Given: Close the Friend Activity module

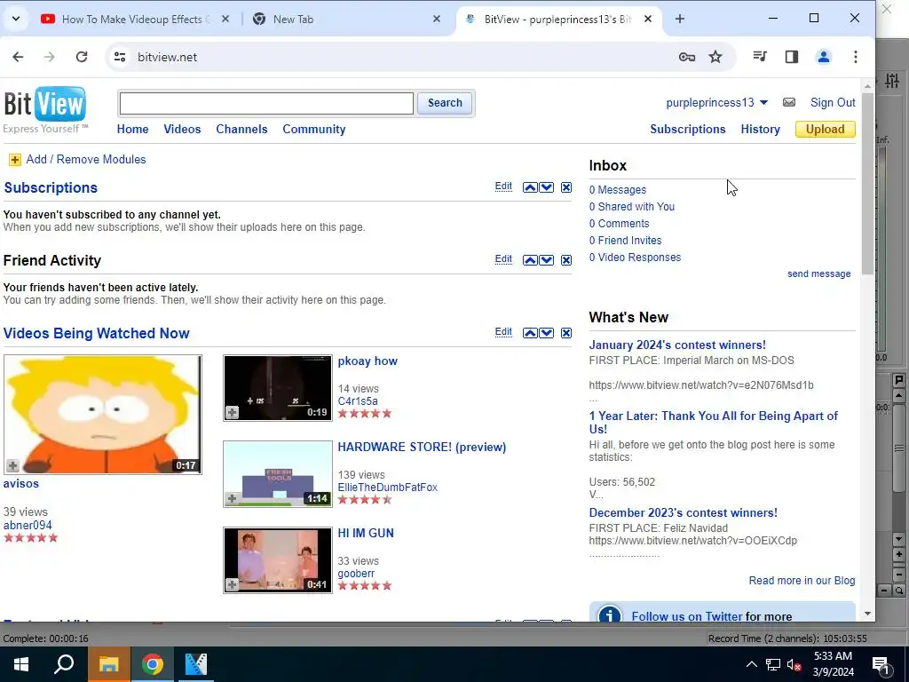Looking at the screenshot, I should tap(566, 260).
